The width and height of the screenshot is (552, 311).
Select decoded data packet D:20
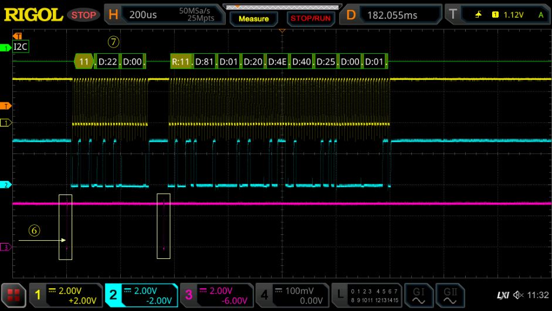[253, 61]
